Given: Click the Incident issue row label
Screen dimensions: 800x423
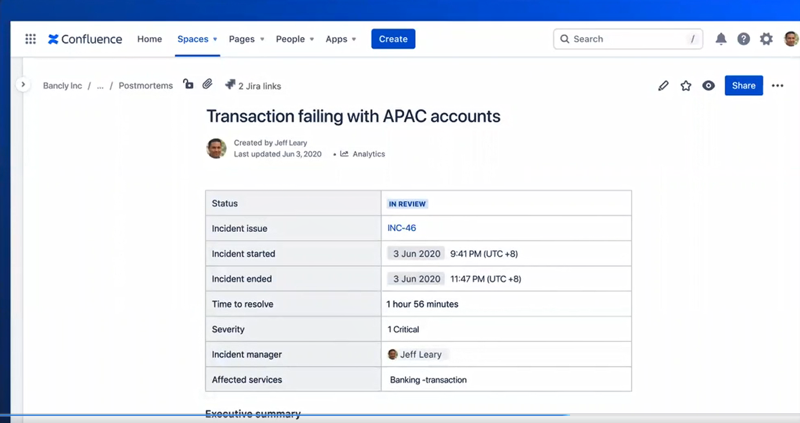Looking at the screenshot, I should [239, 228].
